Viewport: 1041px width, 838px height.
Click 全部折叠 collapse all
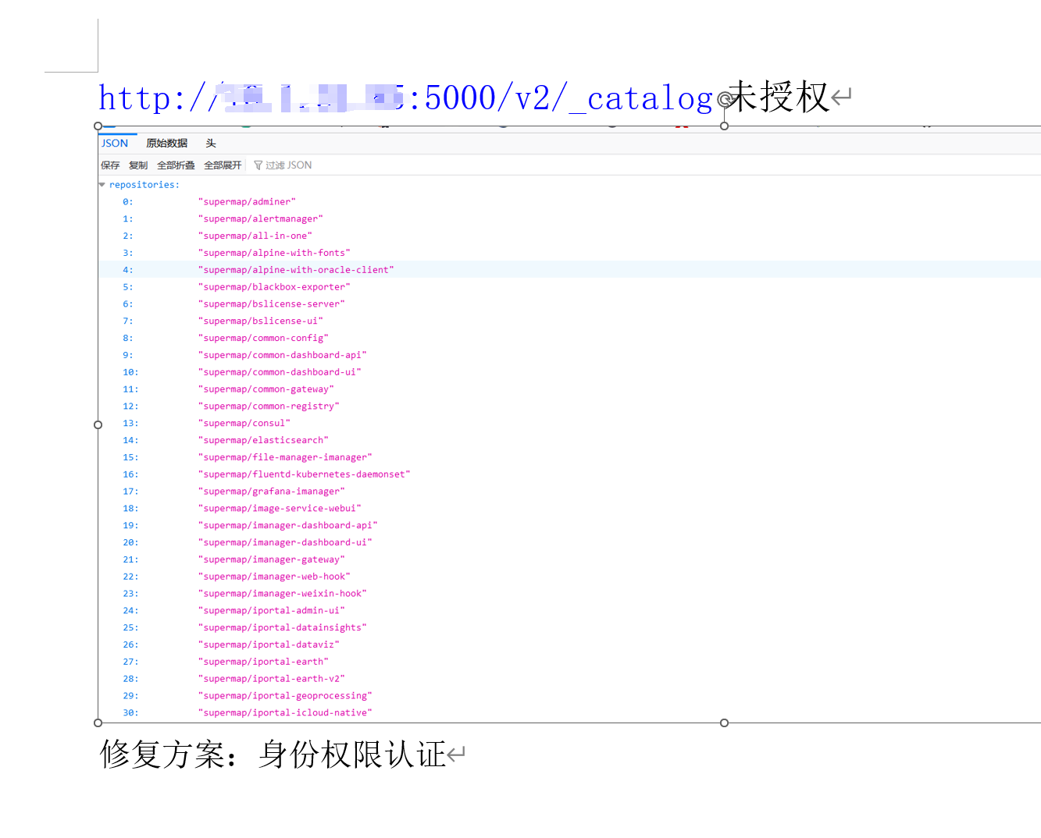coord(176,165)
